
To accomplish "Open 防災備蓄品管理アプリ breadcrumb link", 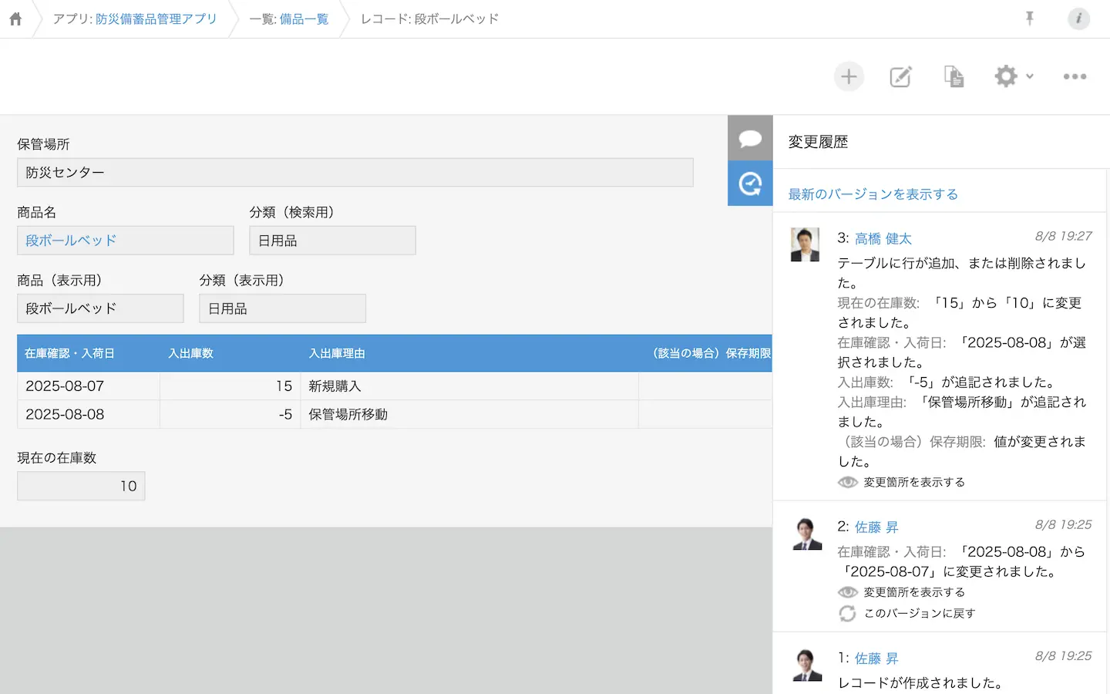I will point(156,19).
